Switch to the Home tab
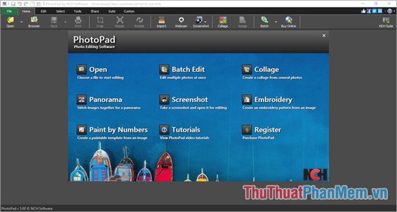 (26, 11)
